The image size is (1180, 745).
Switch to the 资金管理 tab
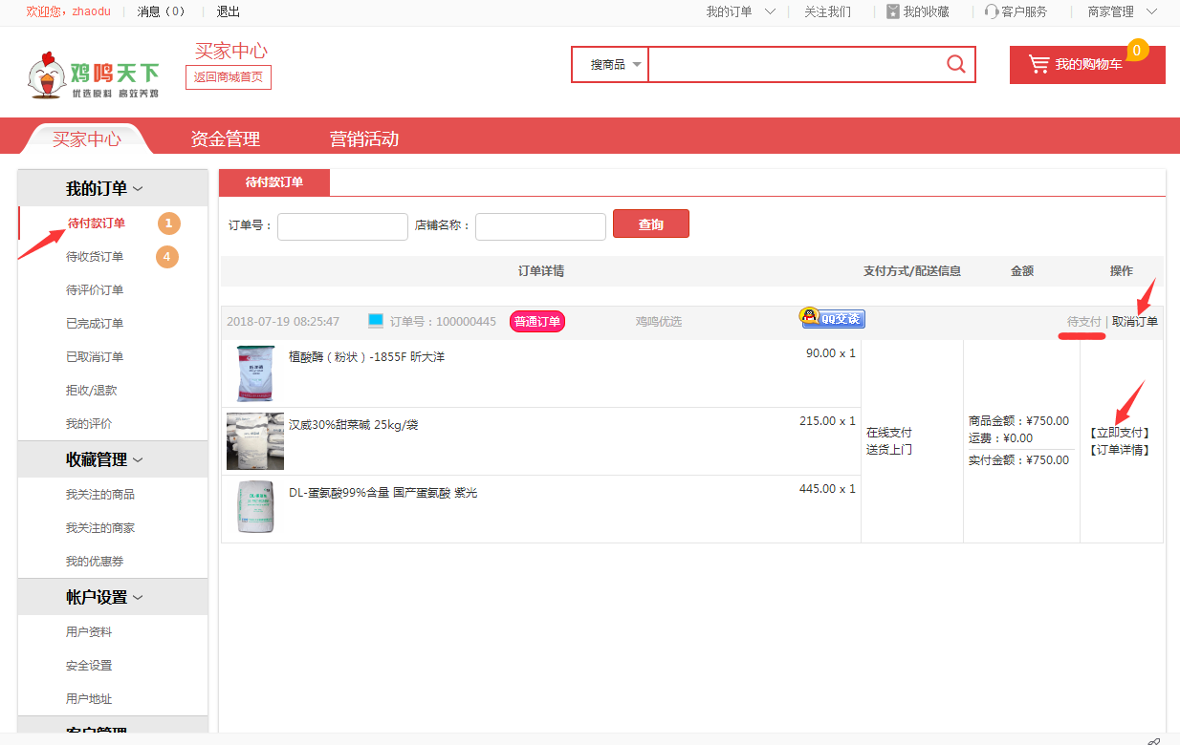pyautogui.click(x=225, y=138)
